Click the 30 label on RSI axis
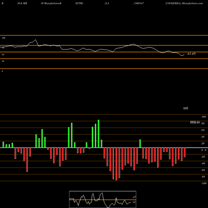Viewport: 208px width, 208px height. click(3, 61)
